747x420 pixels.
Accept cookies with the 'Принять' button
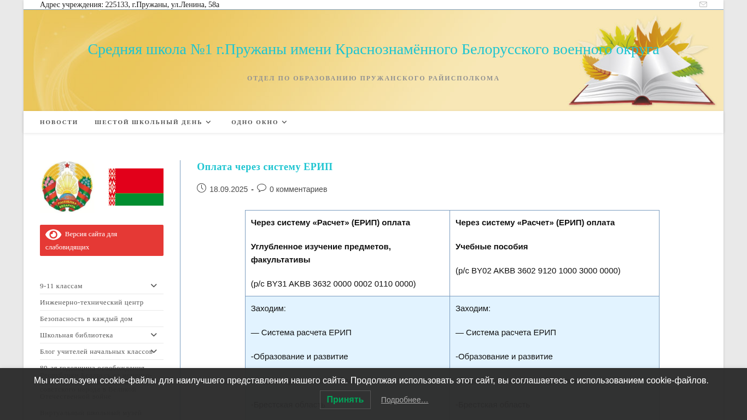pyautogui.click(x=345, y=400)
